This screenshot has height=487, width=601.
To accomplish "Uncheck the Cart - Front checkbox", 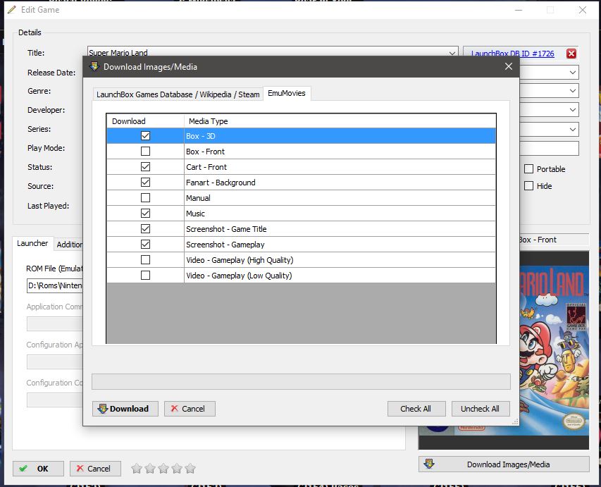I will [145, 167].
